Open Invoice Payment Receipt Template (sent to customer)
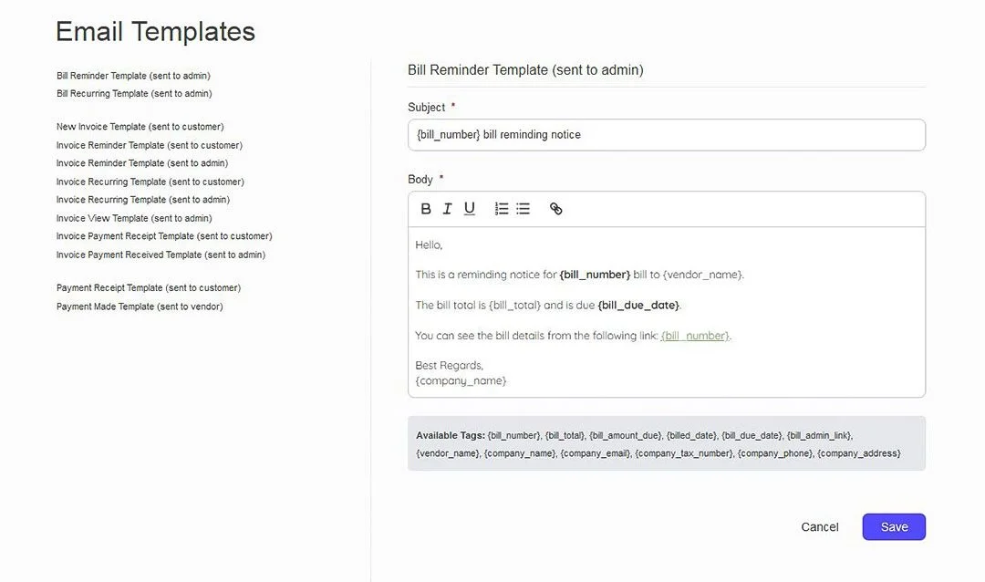 click(164, 236)
